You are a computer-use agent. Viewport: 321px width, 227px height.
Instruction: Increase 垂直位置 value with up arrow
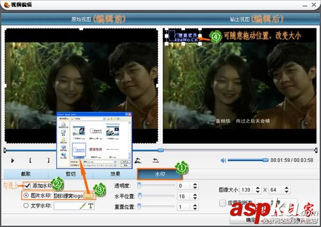pos(195,205)
